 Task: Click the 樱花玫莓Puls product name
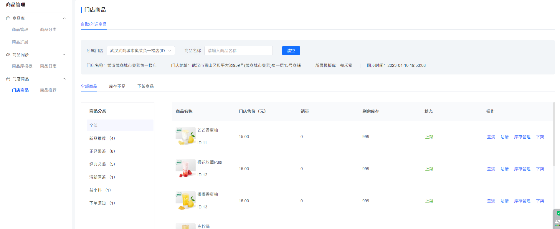[x=210, y=162]
